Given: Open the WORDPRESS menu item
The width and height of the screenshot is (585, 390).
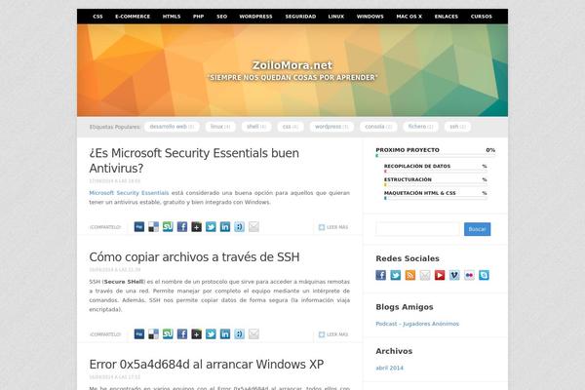Looking at the screenshot, I should 255,17.
